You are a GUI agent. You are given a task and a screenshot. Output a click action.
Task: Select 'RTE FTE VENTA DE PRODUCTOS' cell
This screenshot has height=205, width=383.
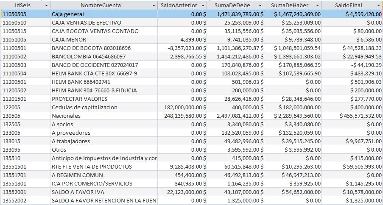104,167
